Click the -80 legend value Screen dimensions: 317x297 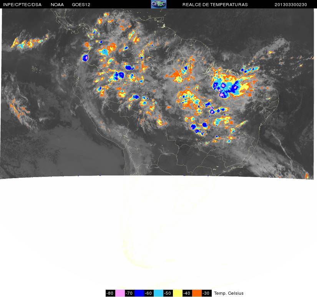110,293
